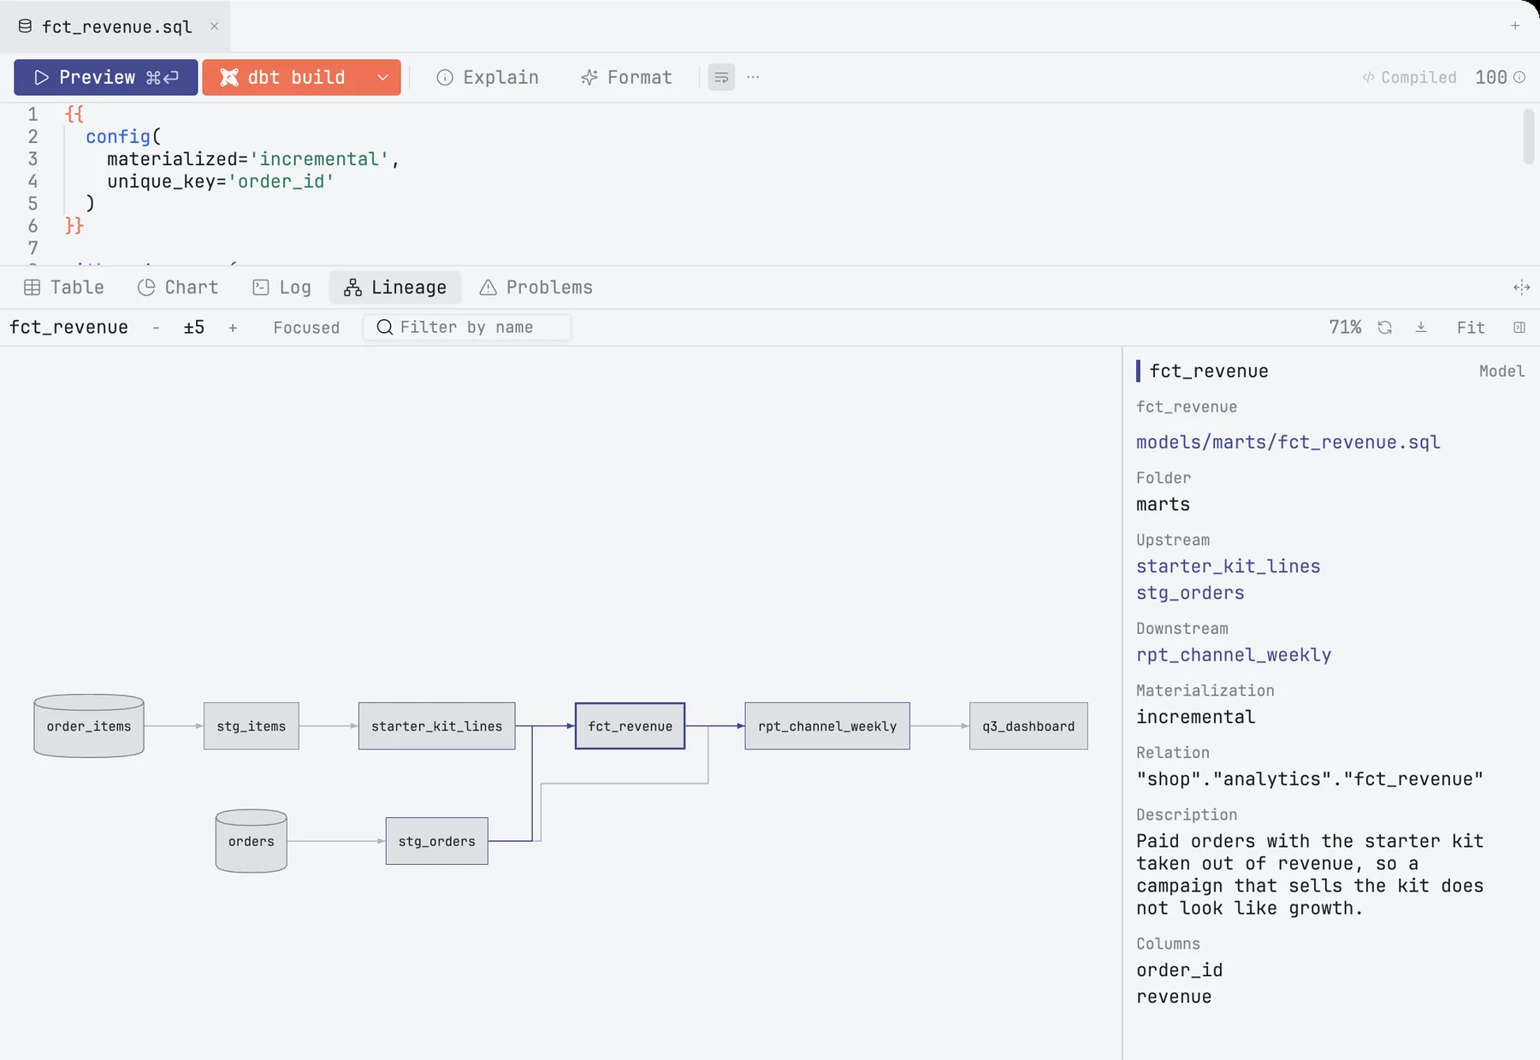Click Fit to fit the graph
Viewport: 1540px width, 1060px height.
click(x=1471, y=328)
